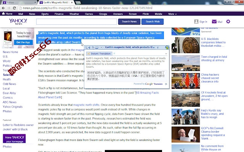Open Weather in the top navigation bar
244x152 pixels.
74,14
